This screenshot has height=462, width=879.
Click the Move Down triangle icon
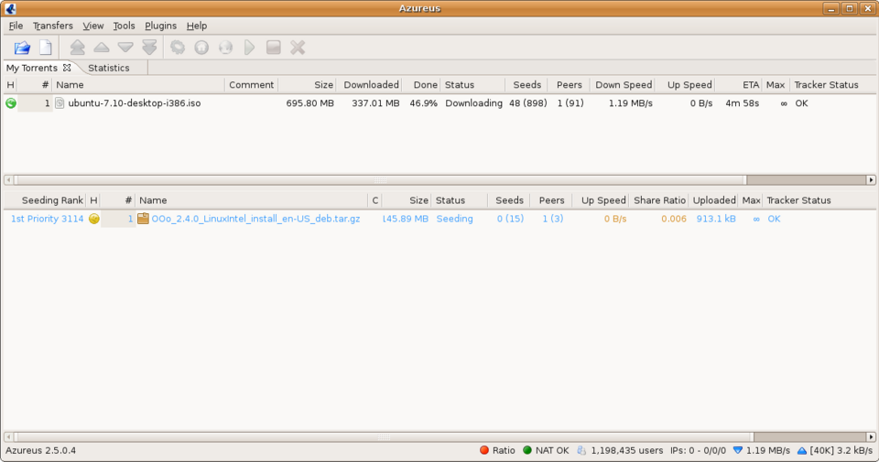point(125,48)
